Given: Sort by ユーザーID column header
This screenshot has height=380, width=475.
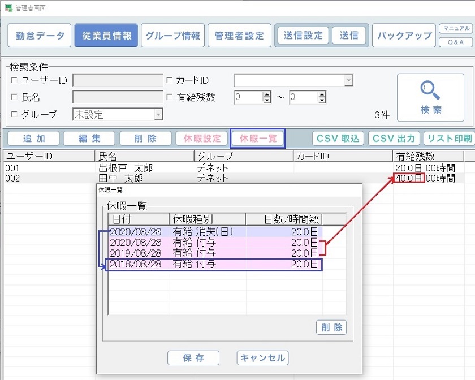Looking at the screenshot, I should (x=49, y=156).
